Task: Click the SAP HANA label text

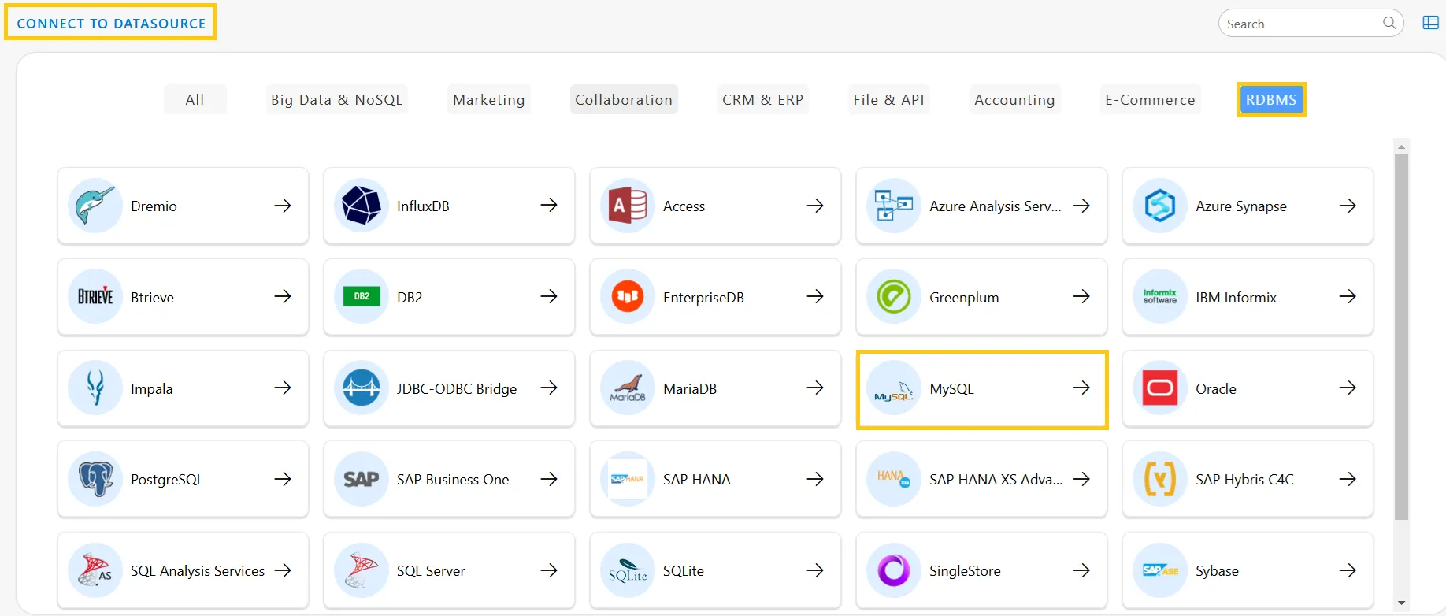Action: (x=696, y=480)
